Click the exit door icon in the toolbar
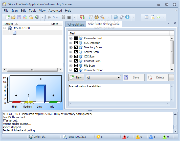This screenshot has height=141, width=180. tap(37, 17)
